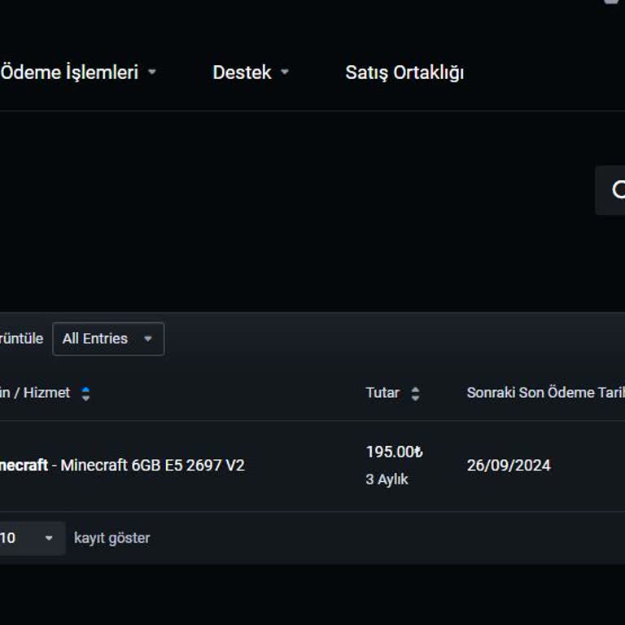Screen dimensions: 625x625
Task: Click the caret arrow next to Destek
Action: click(x=285, y=72)
